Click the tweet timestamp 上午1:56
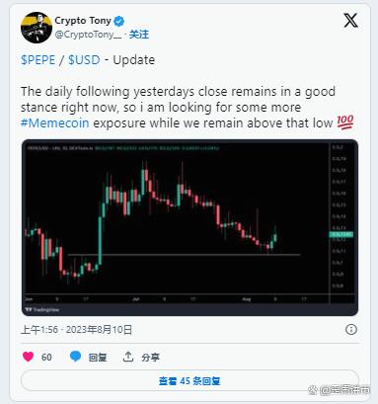This screenshot has height=404, width=378. pyautogui.click(x=39, y=330)
